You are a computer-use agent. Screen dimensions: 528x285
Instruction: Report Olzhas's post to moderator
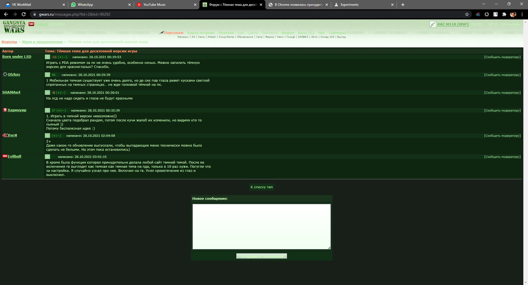[502, 75]
